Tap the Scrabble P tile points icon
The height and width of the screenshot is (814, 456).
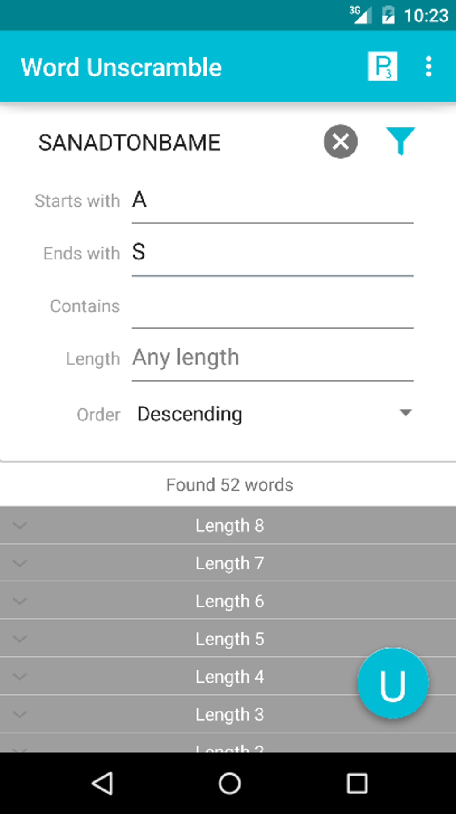(382, 67)
